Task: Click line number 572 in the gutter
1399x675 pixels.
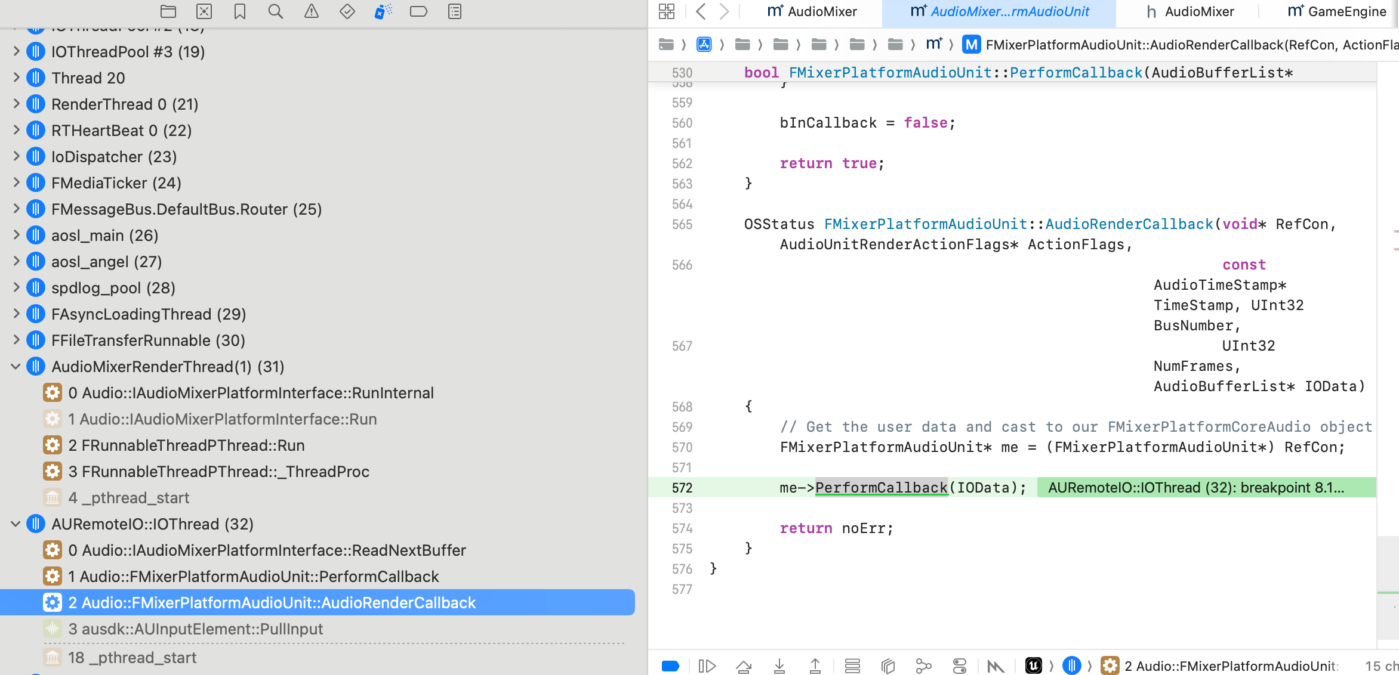Action: coord(682,488)
